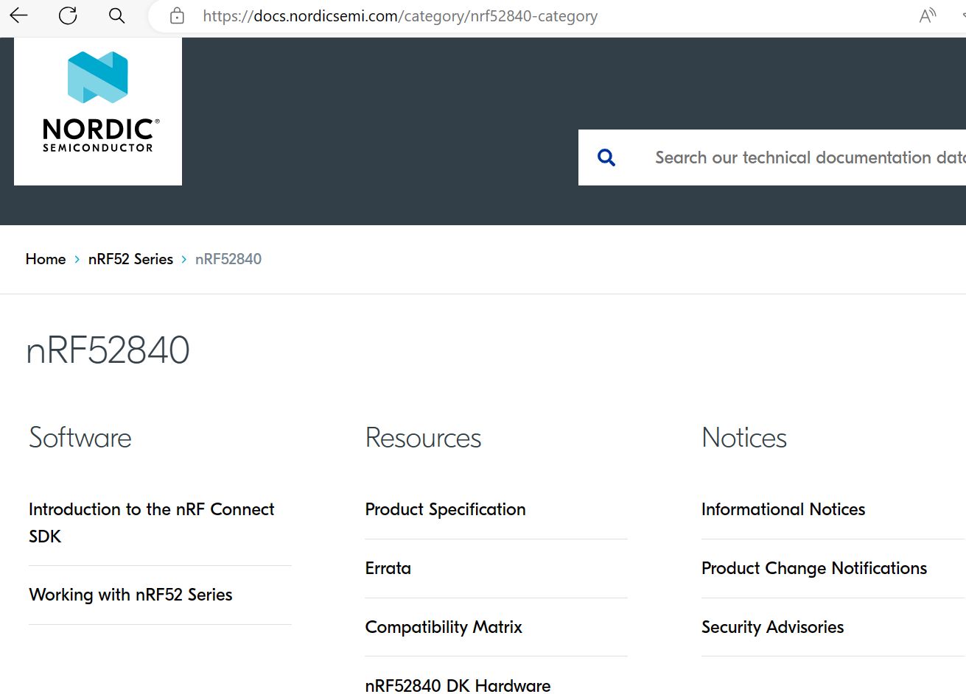
Task: Click the blue documentation search icon
Action: (x=606, y=157)
